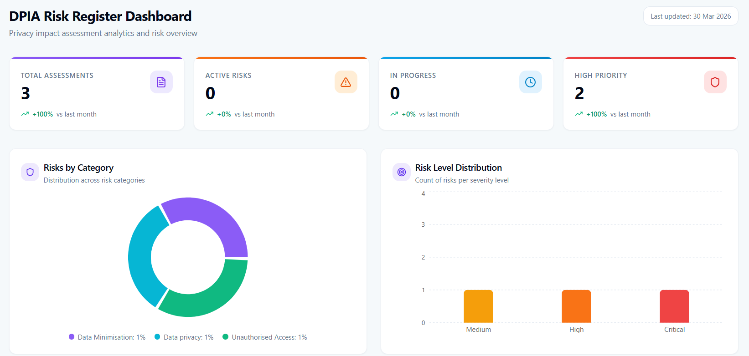749x356 pixels.
Task: Click the purple document icon in Total Assessments
Action: [161, 82]
